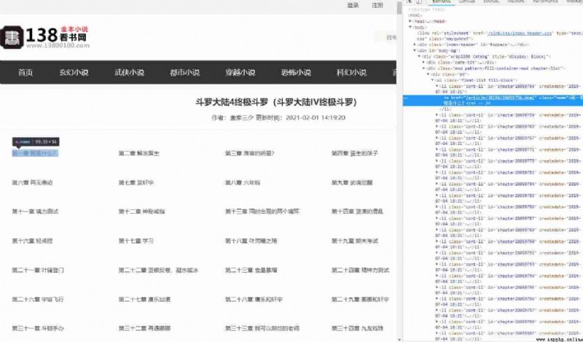Open the 第二十三章 chapter link
Viewport: 583px width, 342px height.
[x=251, y=271]
